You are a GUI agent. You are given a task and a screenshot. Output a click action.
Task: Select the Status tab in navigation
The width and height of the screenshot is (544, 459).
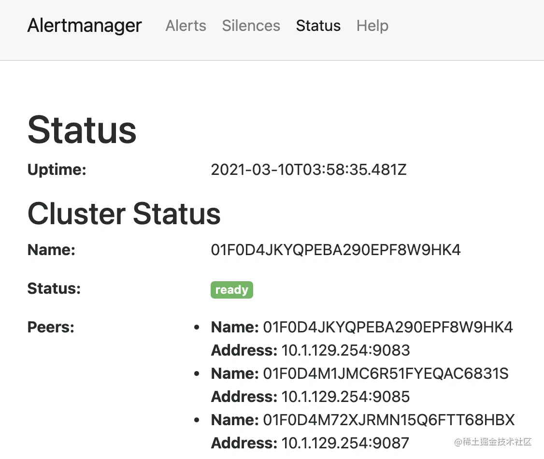(x=318, y=26)
